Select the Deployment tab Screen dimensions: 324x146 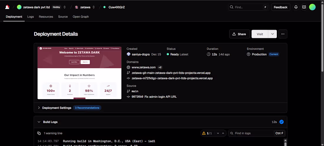[14, 17]
